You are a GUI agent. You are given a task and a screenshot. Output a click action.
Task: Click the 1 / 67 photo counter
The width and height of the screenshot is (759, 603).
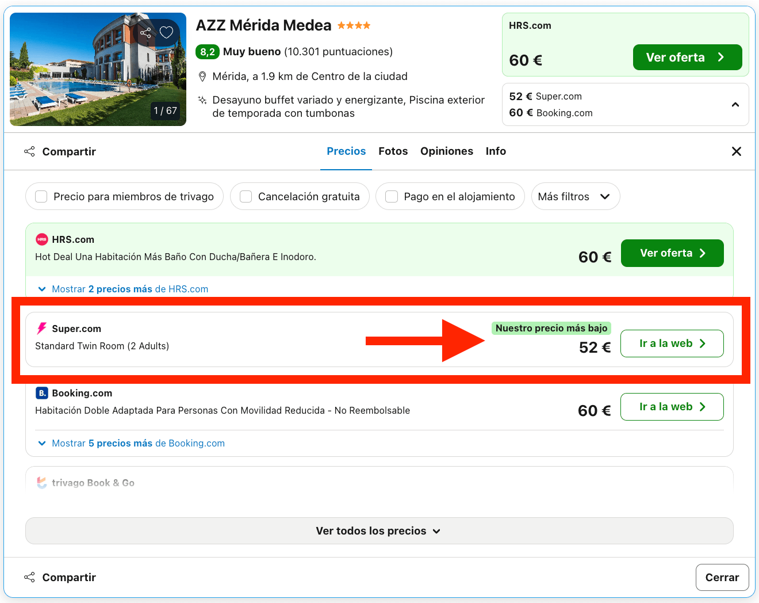tap(166, 110)
